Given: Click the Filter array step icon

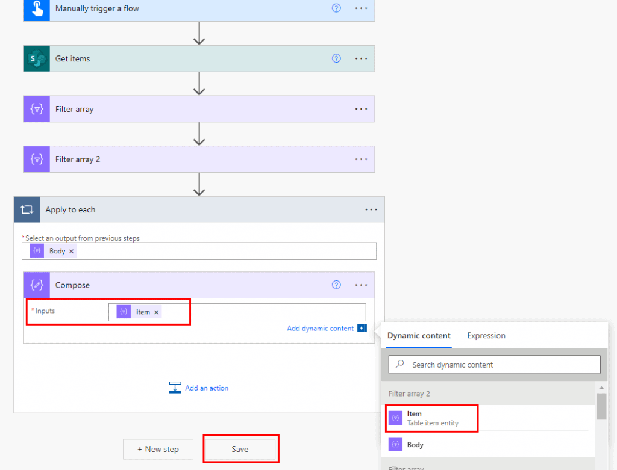Looking at the screenshot, I should click(37, 109).
